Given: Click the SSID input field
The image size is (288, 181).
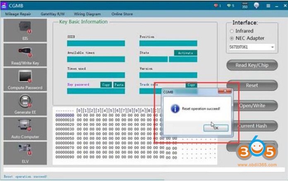Looking at the screenshot, I should pyautogui.click(x=96, y=43).
